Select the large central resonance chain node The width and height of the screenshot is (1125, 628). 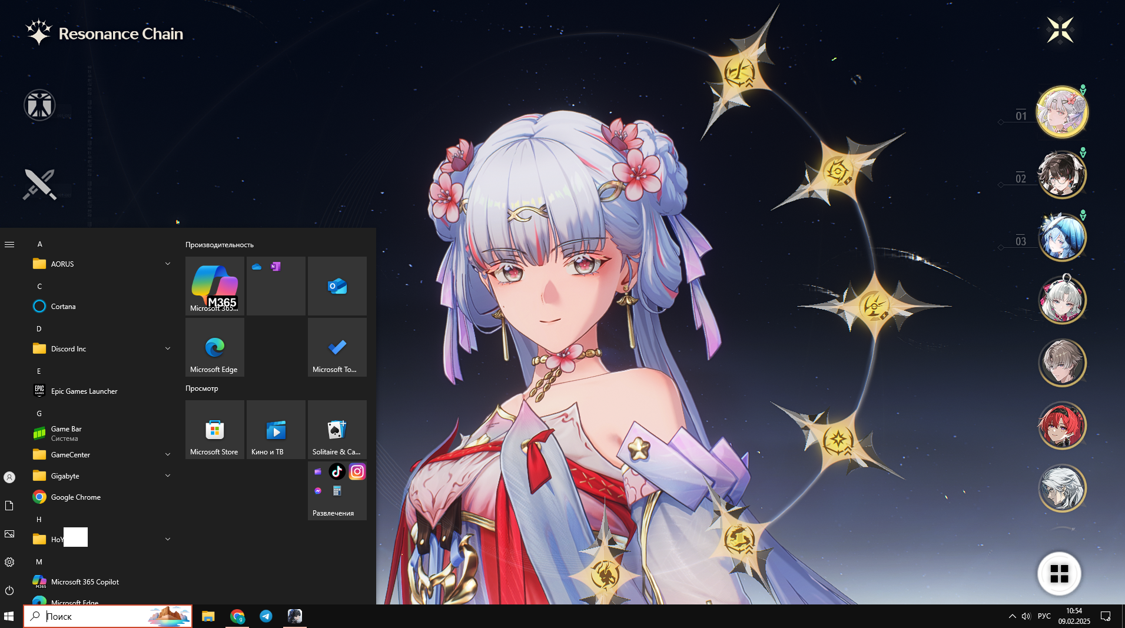(x=874, y=306)
